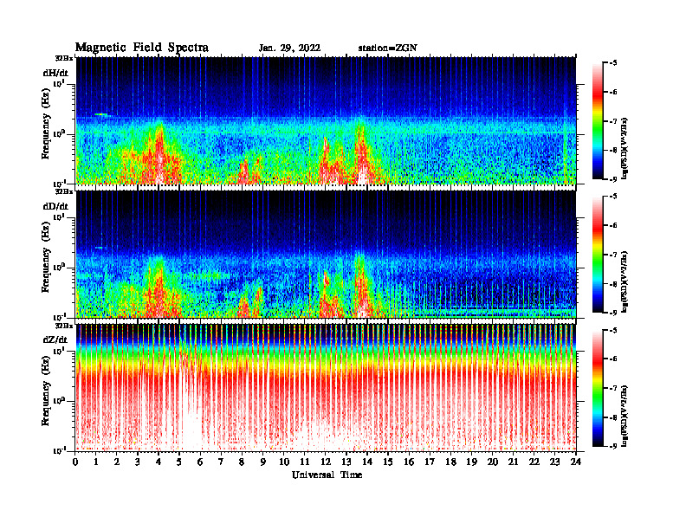Click the "8" hour tick label

pyautogui.click(x=242, y=462)
